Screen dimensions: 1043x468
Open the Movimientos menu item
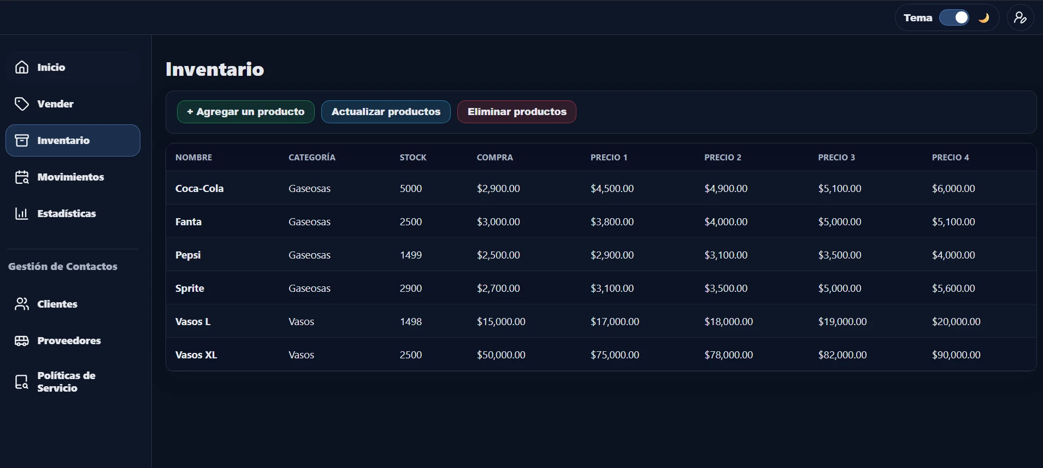pyautogui.click(x=70, y=177)
